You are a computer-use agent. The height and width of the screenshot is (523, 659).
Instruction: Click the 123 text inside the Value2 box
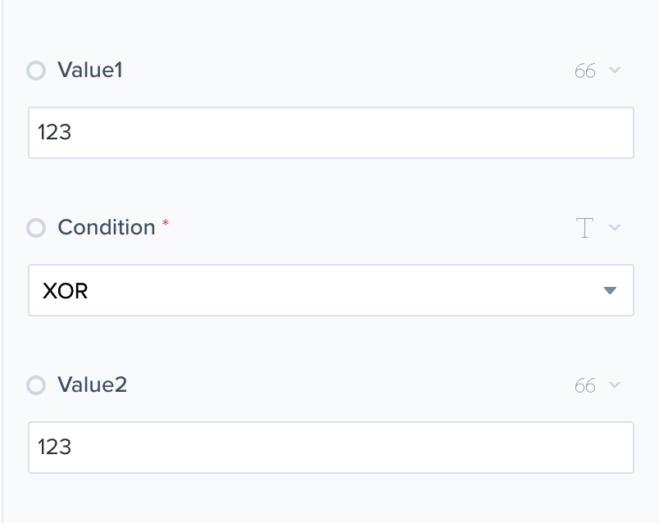coord(55,448)
